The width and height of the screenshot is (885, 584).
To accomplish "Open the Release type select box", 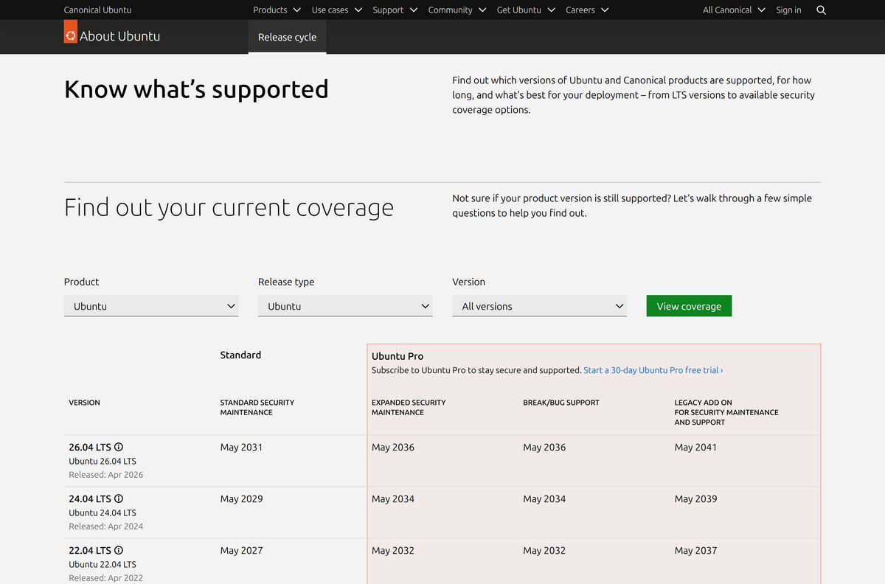I will click(x=345, y=306).
